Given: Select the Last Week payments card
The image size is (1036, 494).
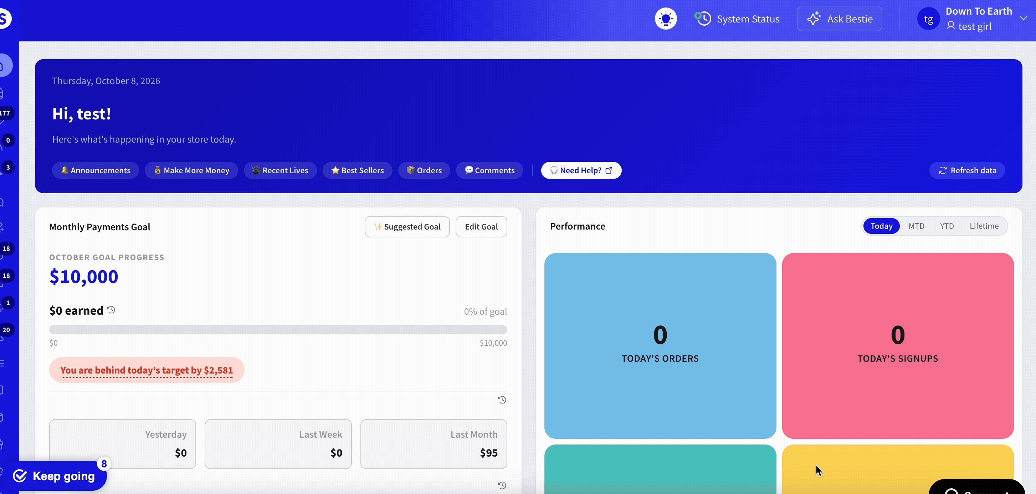Looking at the screenshot, I should coord(278,444).
